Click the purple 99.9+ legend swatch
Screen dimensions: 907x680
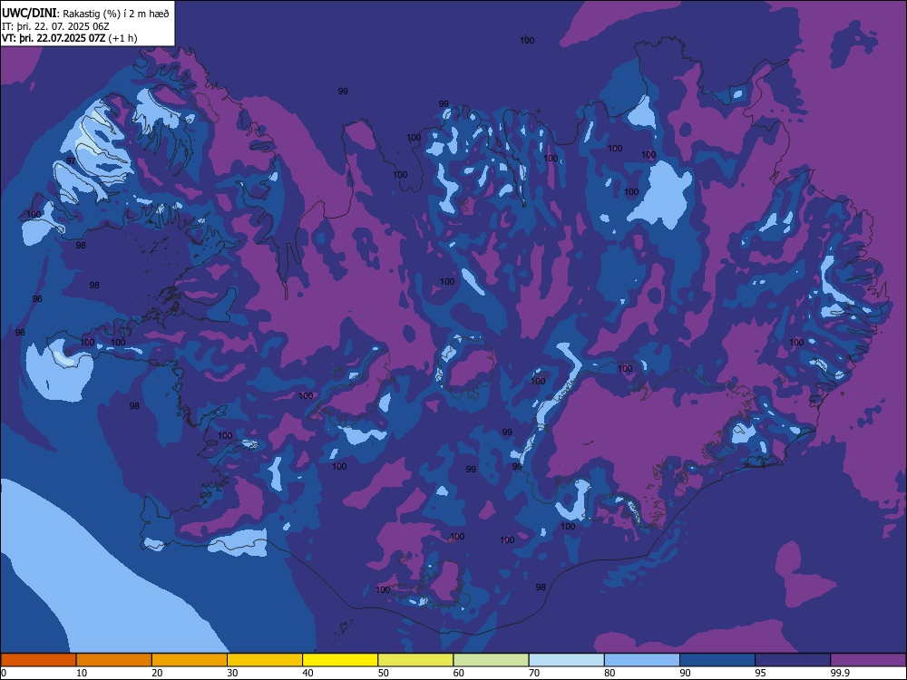[x=868, y=660]
